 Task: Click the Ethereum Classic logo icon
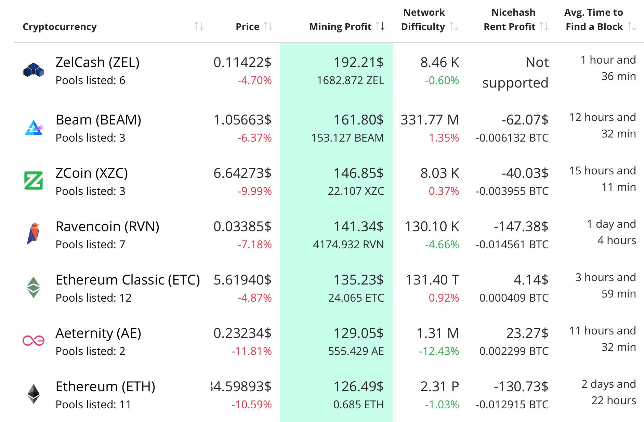coord(34,287)
